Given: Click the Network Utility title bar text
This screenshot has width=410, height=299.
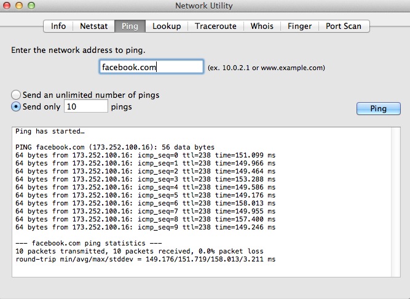Looking at the screenshot, I should coord(205,6).
